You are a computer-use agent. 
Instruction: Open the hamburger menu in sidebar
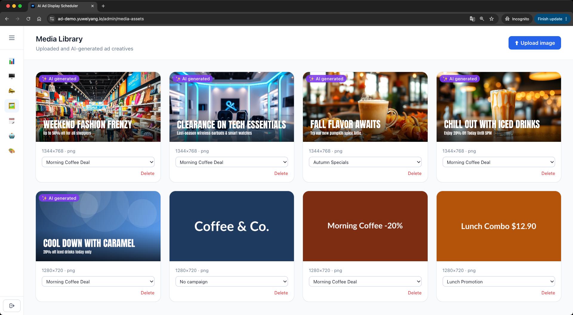tap(12, 38)
